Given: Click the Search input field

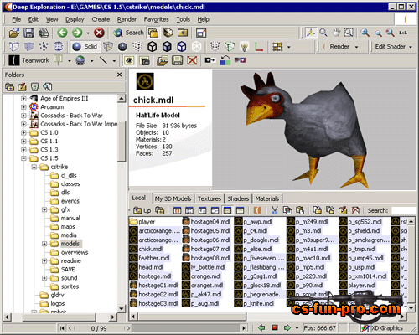Looking at the screenshot, I should pyautogui.click(x=404, y=210).
